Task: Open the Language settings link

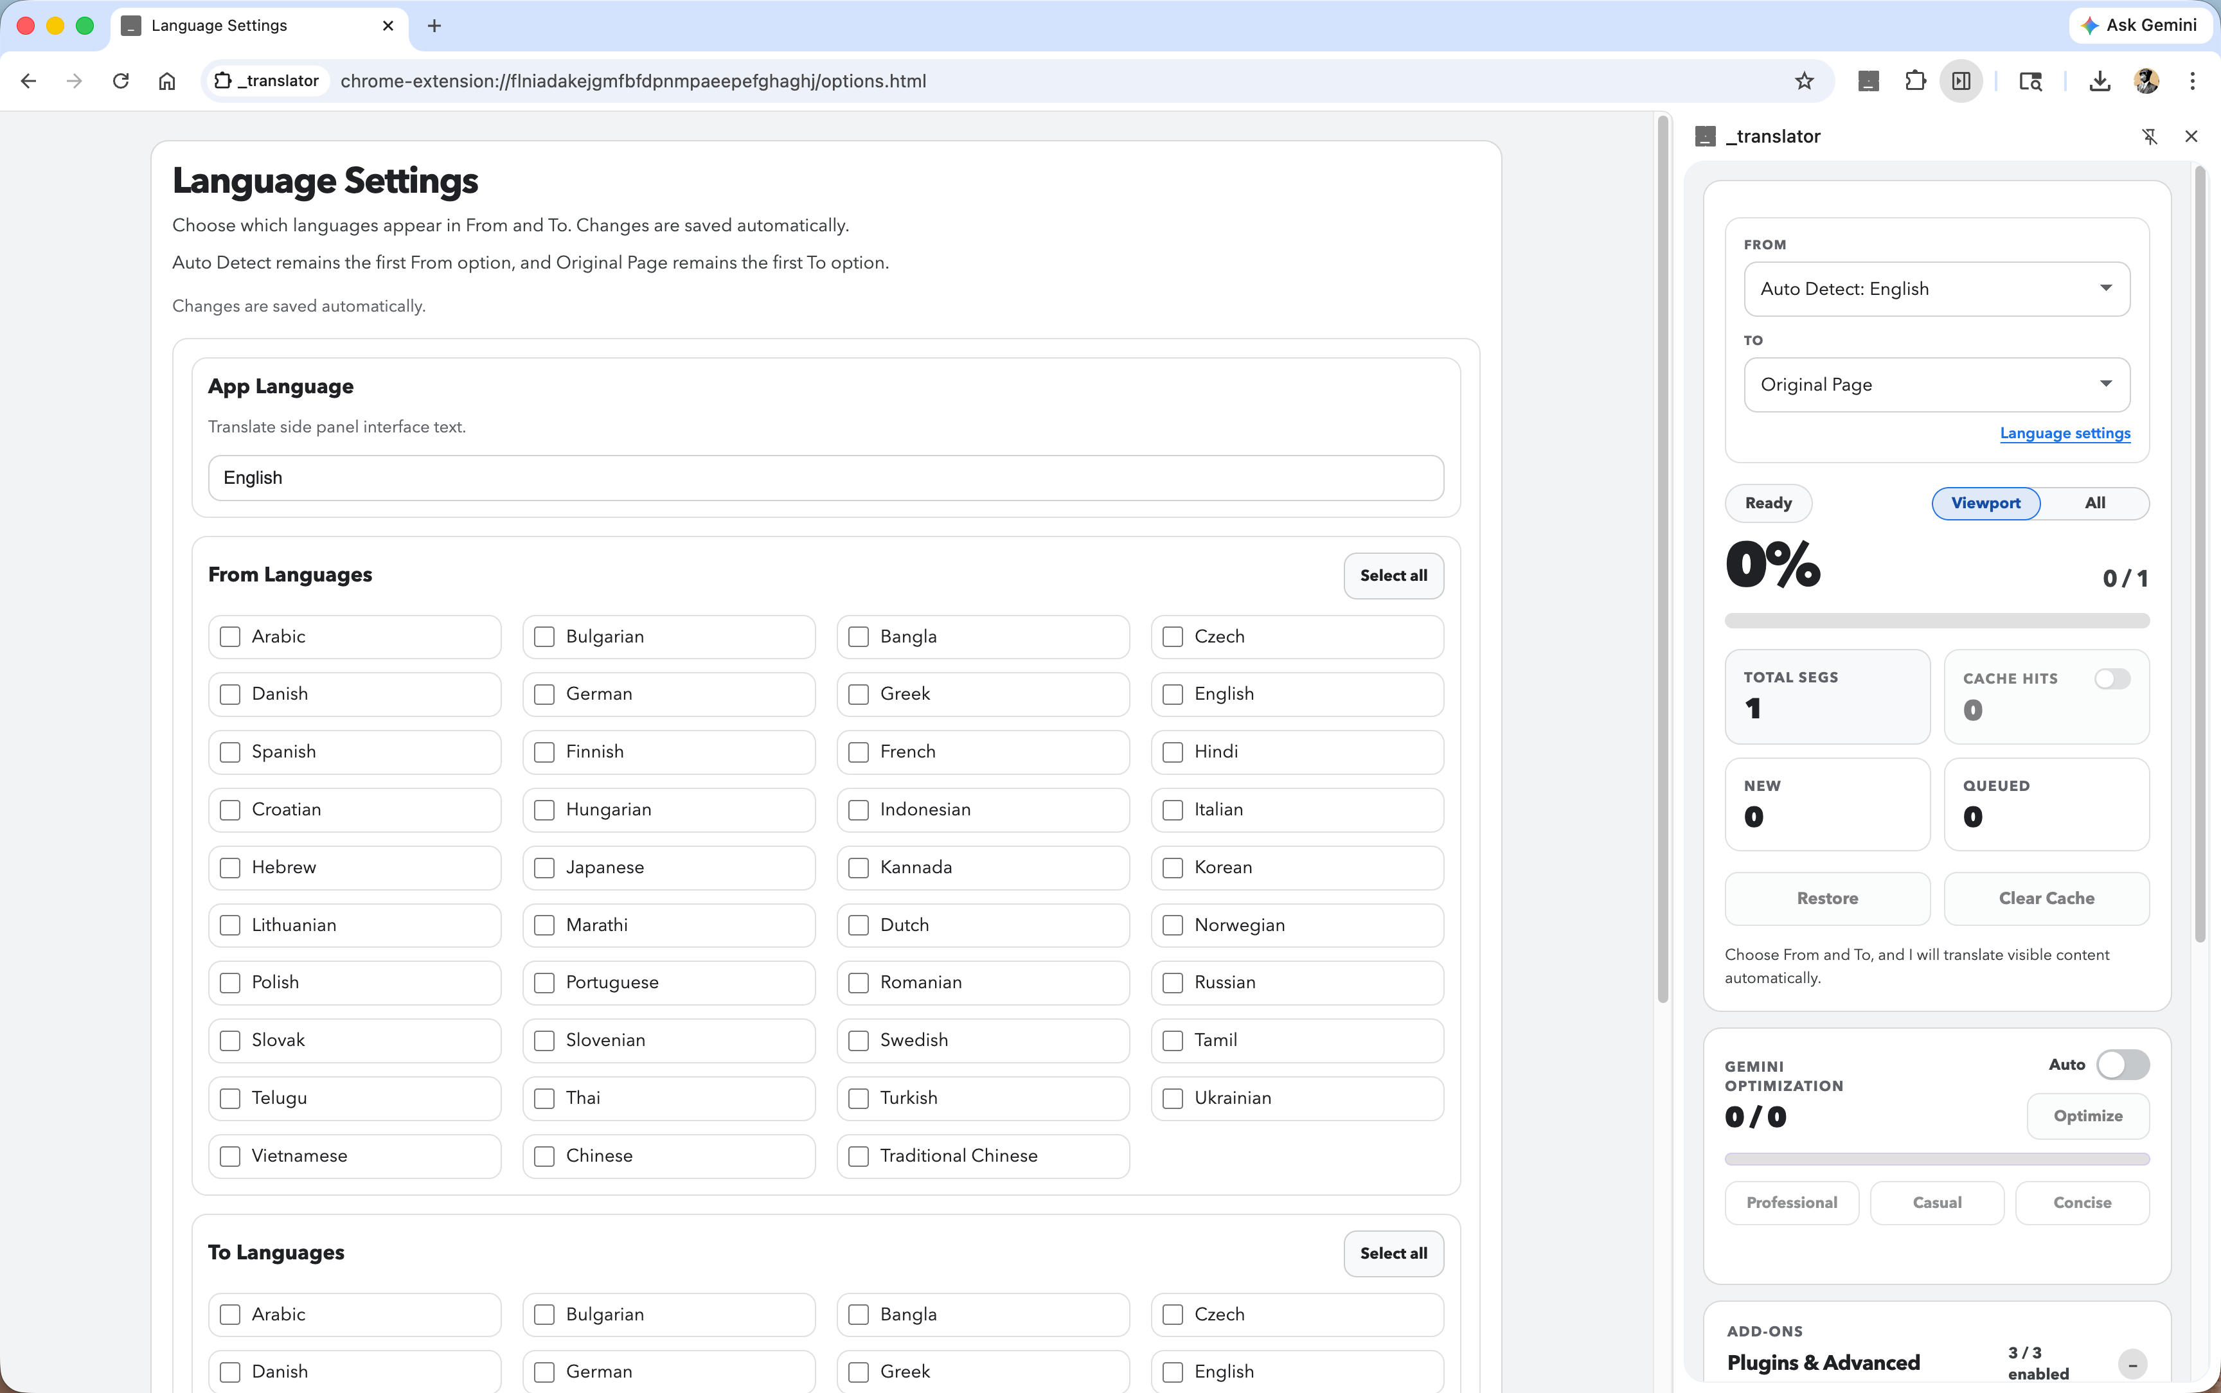Action: [2064, 433]
